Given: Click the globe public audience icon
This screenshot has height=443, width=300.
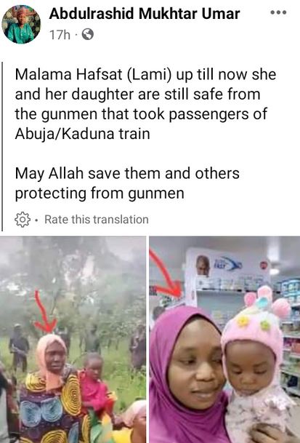Looking at the screenshot, I should [x=88, y=35].
